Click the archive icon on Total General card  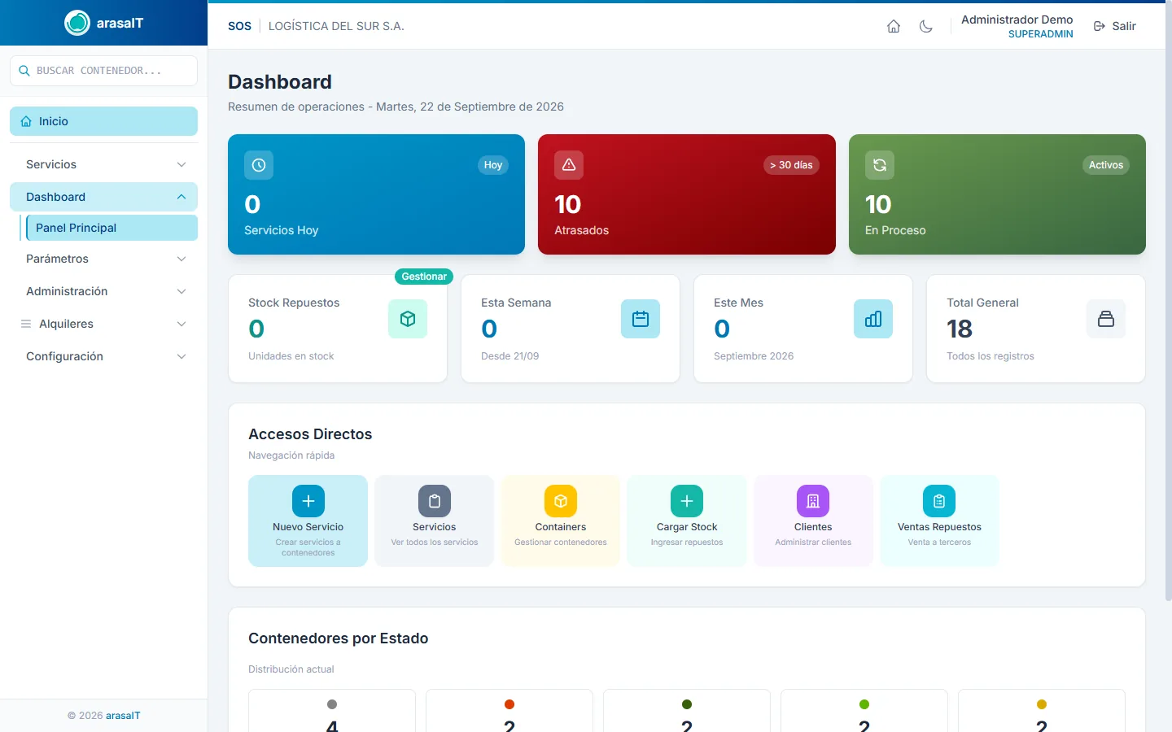1106,319
